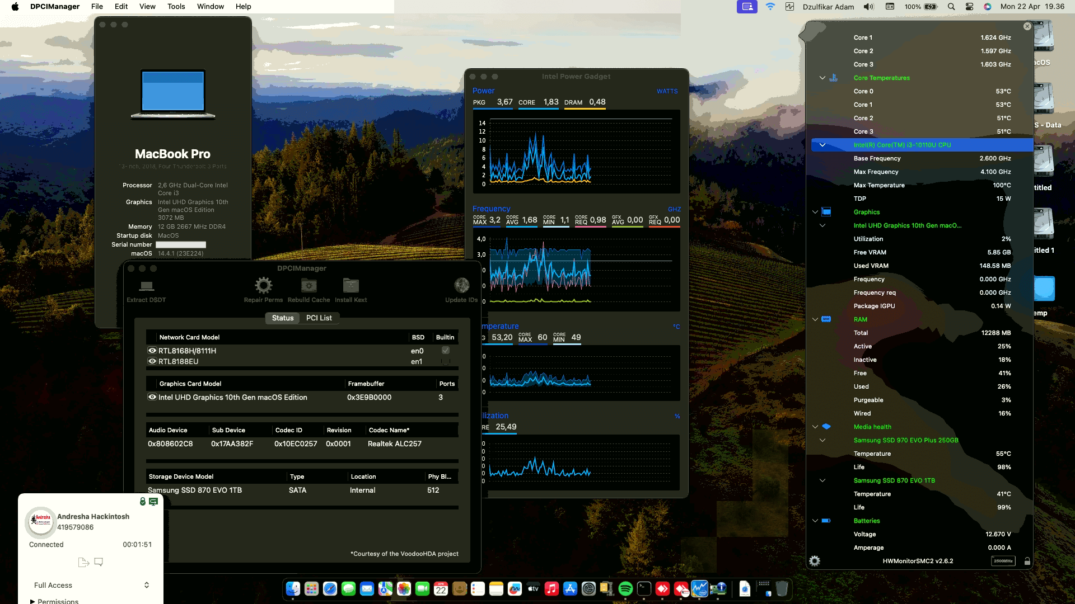Collapse Media health section
The image size is (1075, 604).
[815, 427]
